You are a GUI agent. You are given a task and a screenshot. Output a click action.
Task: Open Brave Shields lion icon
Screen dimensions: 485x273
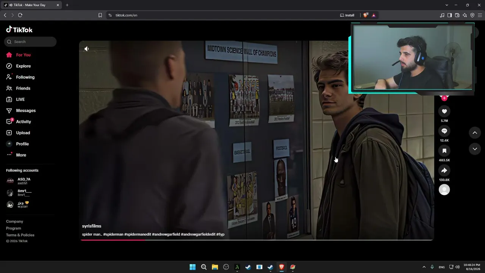(x=365, y=15)
